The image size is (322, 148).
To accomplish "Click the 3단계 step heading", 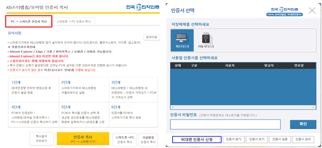I will coord(116,82).
